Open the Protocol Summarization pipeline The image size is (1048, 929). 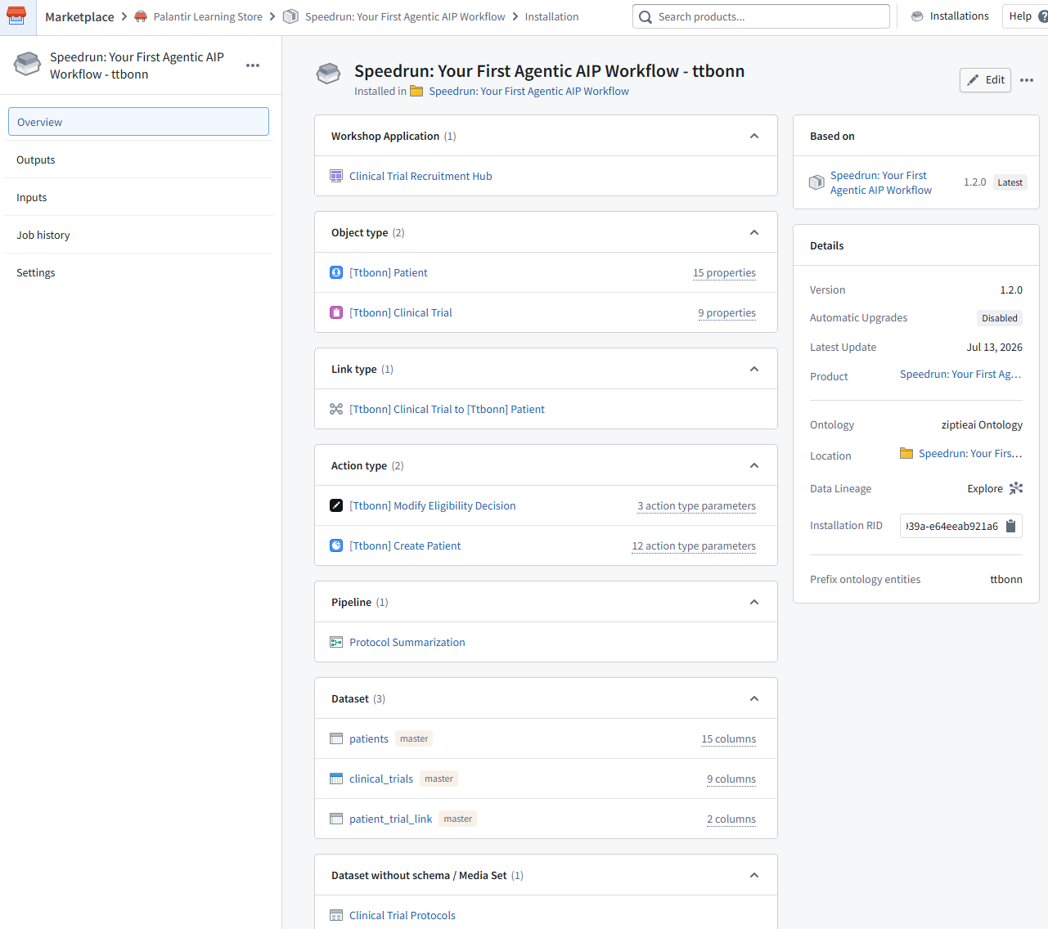(407, 642)
